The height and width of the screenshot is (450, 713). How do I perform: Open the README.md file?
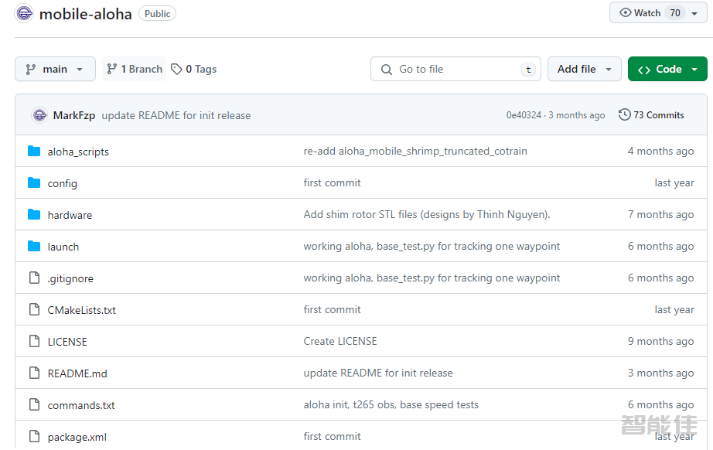[x=77, y=373]
